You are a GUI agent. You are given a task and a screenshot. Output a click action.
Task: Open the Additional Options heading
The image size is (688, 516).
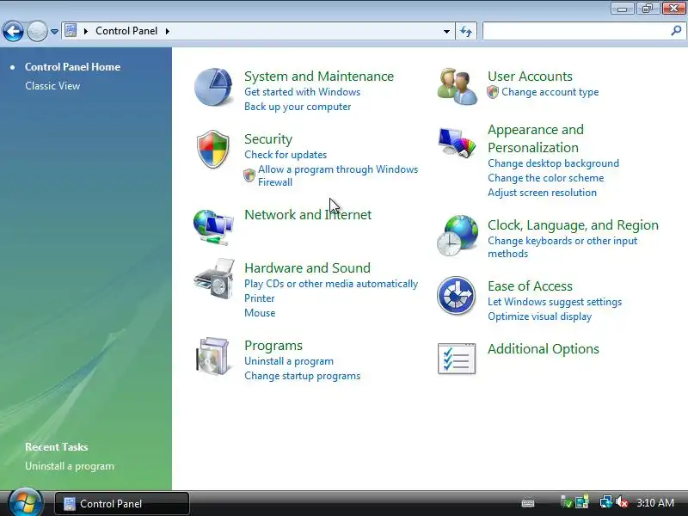(544, 349)
